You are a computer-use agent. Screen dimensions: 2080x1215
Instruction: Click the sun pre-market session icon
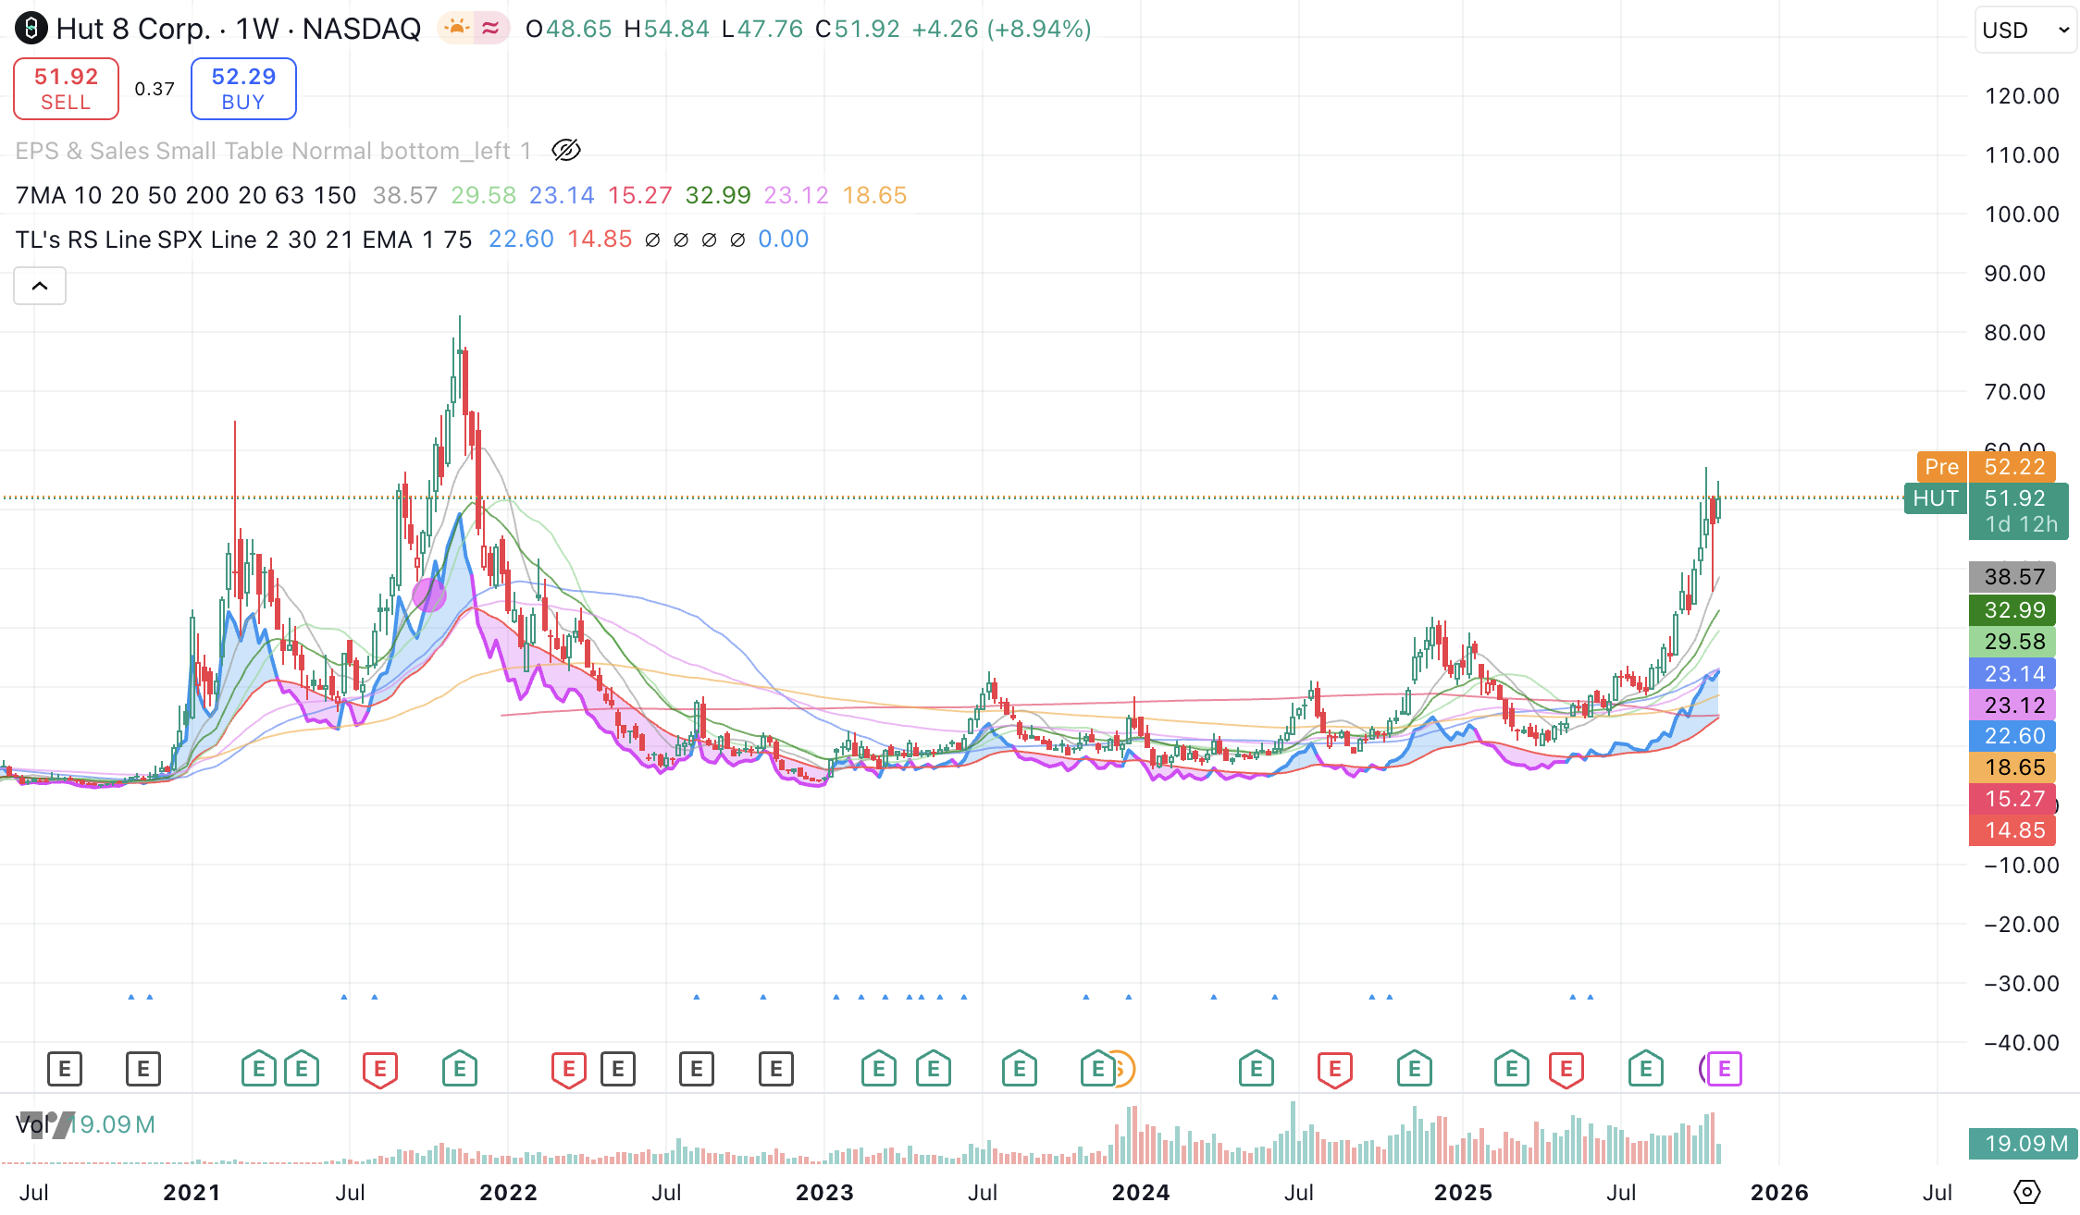pyautogui.click(x=456, y=29)
